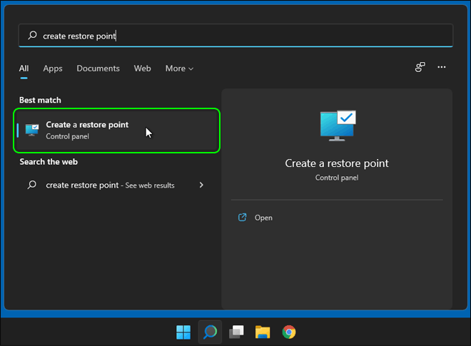This screenshot has height=346, width=471.
Task: Switch to the Web tab
Action: [143, 68]
